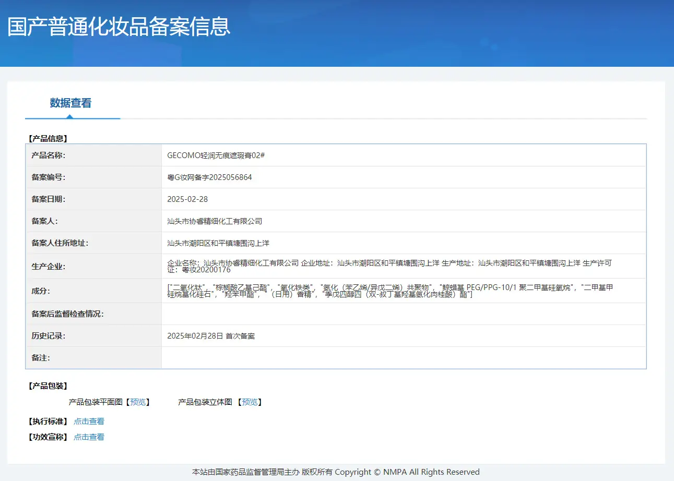Click the 生产企业 row label
Screen dimensions: 674x481
pos(49,267)
